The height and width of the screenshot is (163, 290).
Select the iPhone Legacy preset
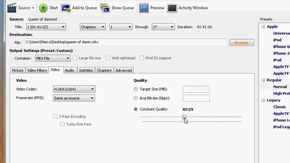coord(281,120)
